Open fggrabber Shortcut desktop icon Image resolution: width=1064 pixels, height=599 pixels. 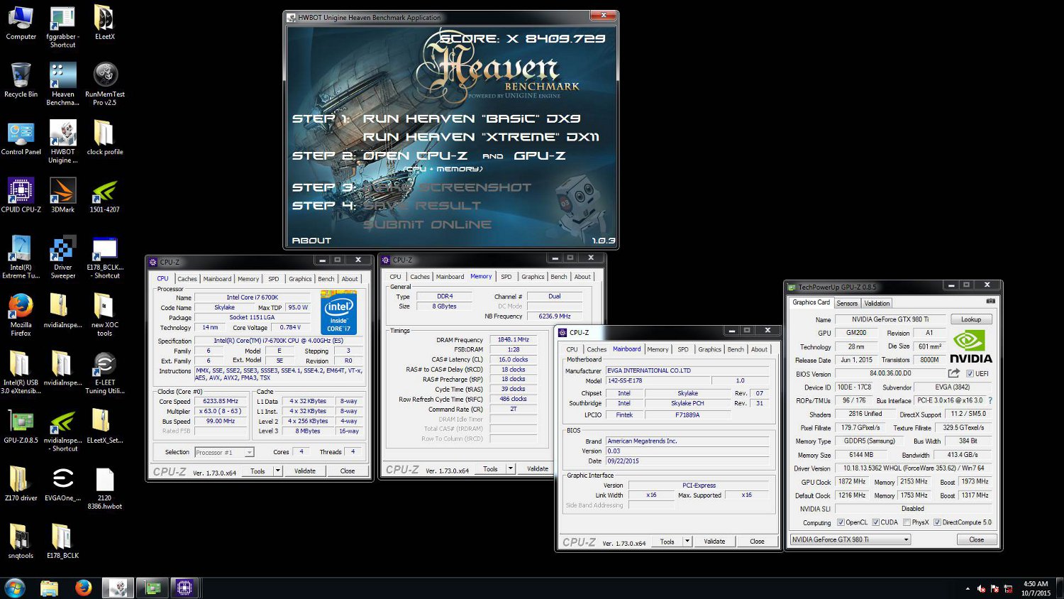[62, 27]
